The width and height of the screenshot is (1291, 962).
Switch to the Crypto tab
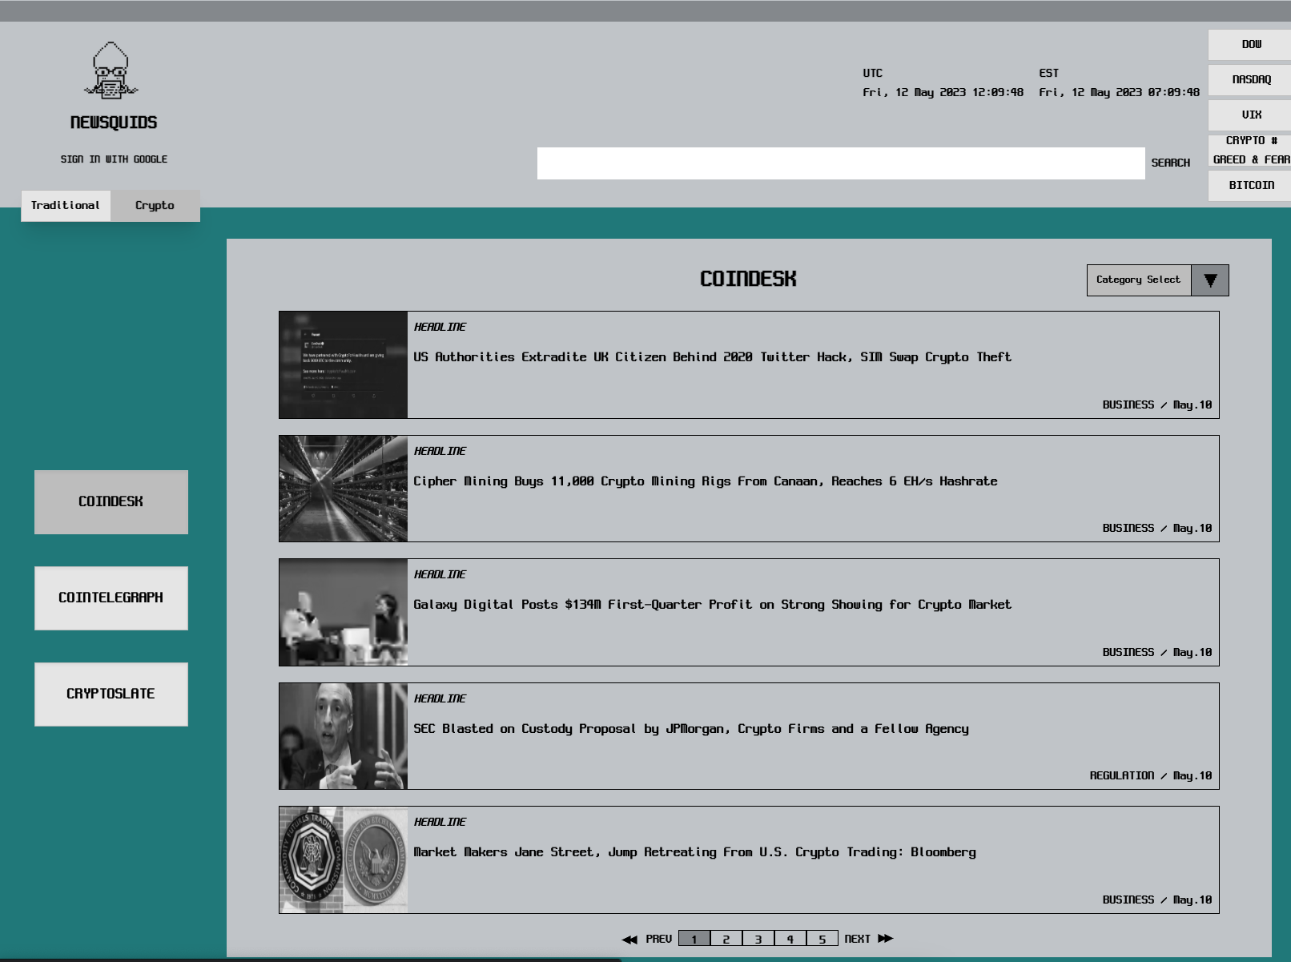tap(154, 205)
